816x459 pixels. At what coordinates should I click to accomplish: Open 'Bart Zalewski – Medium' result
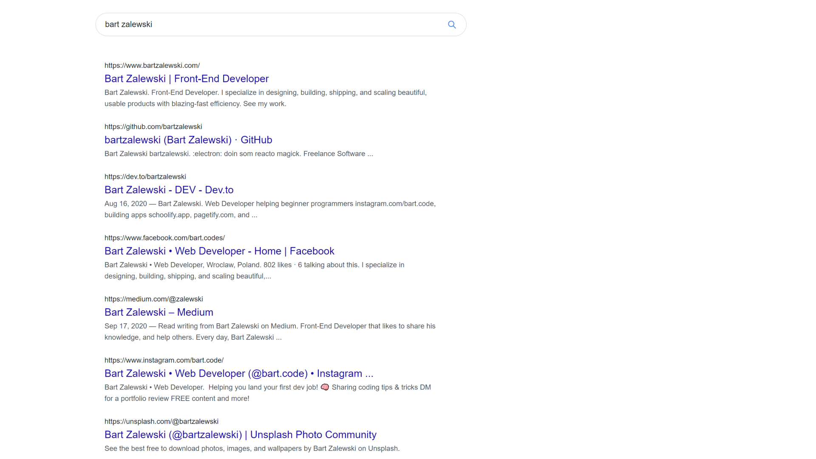coord(159,312)
